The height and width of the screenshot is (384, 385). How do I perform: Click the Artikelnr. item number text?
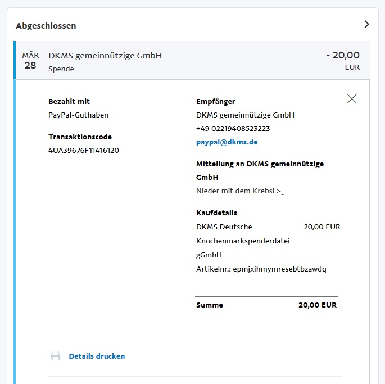tap(261, 269)
